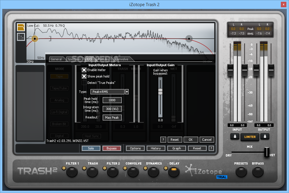Click the output right gain value 0.0 readout

pos(269,125)
